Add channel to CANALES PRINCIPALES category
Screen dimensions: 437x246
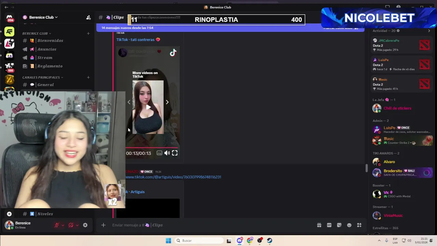(x=88, y=78)
